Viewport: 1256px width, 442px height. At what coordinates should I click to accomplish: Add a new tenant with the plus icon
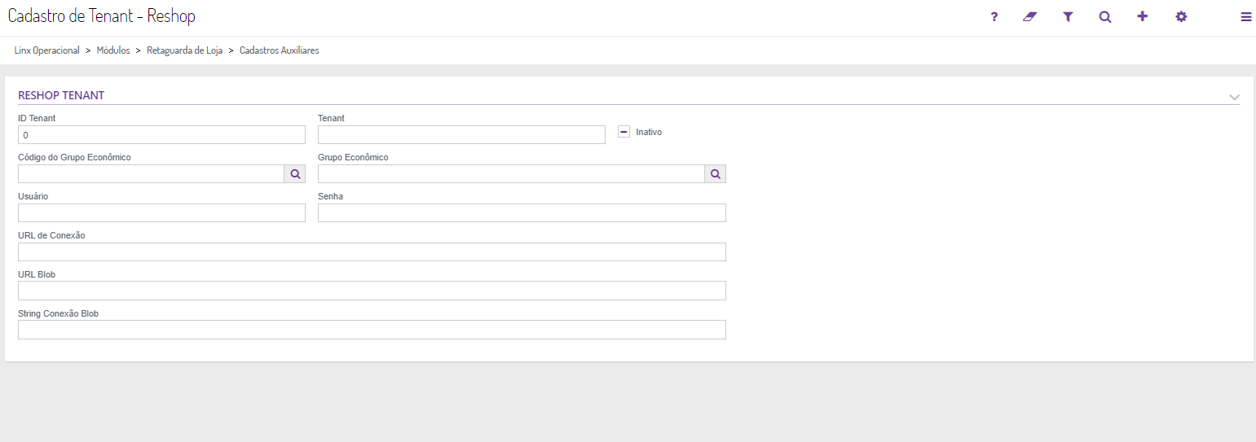click(1143, 16)
